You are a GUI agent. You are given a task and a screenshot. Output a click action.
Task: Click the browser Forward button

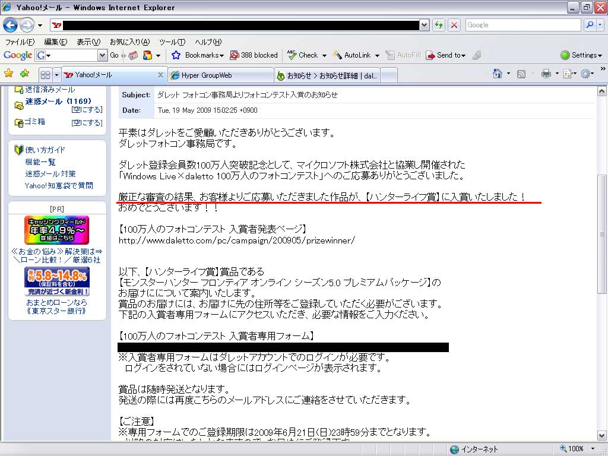[26, 25]
